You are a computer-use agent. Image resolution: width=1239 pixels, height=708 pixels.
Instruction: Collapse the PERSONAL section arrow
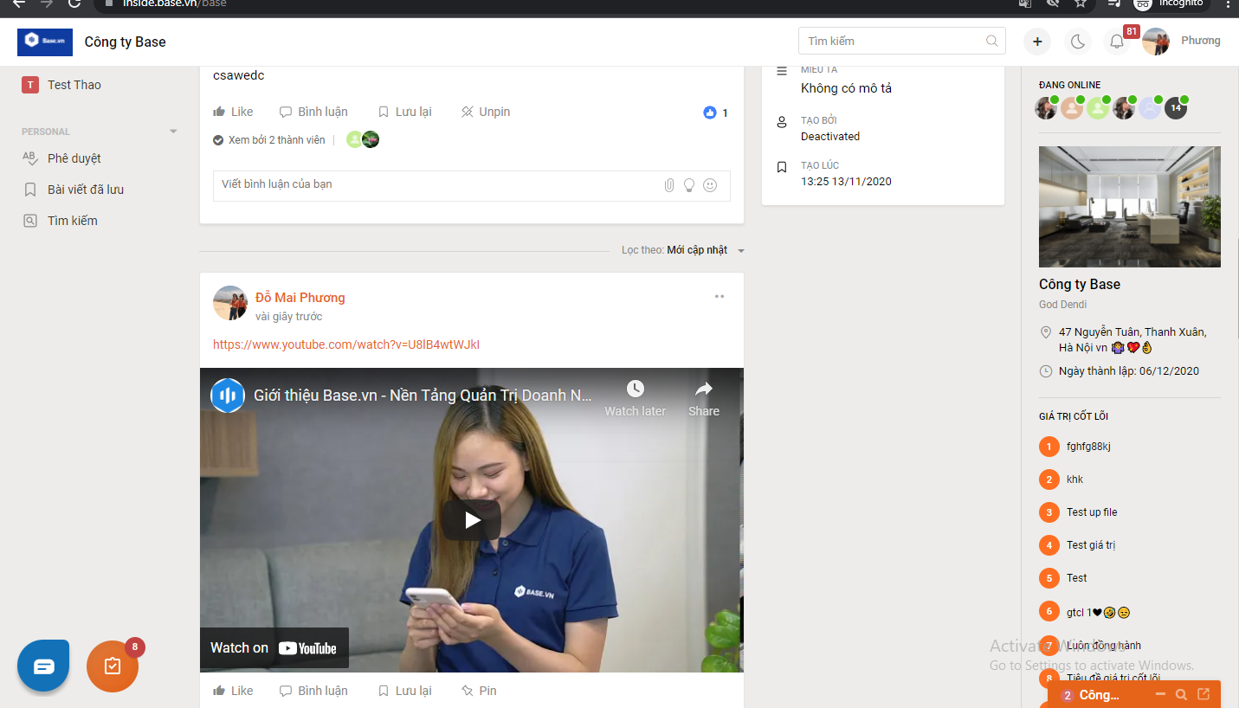[x=173, y=132]
